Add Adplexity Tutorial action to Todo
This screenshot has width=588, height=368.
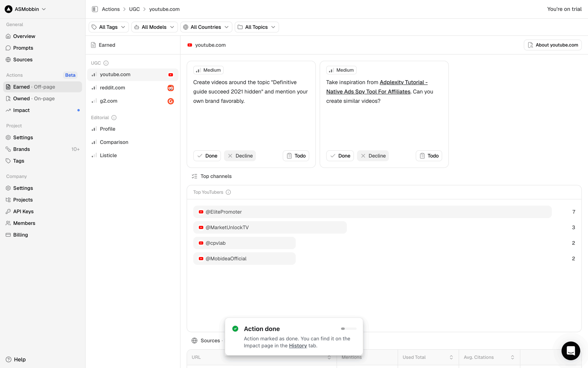[429, 156]
